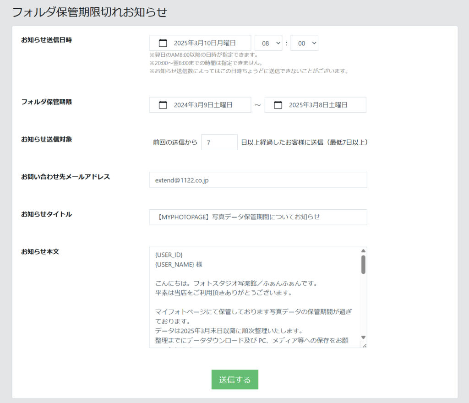Click the お問い合わせ先メールアドレス label
This screenshot has width=469, height=403.
65,177
